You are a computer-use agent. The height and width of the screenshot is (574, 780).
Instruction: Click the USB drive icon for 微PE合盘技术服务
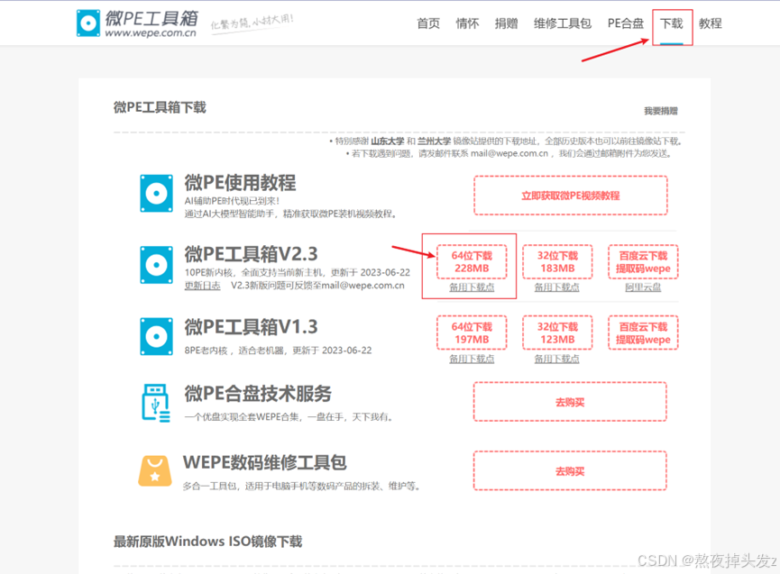[156, 403]
